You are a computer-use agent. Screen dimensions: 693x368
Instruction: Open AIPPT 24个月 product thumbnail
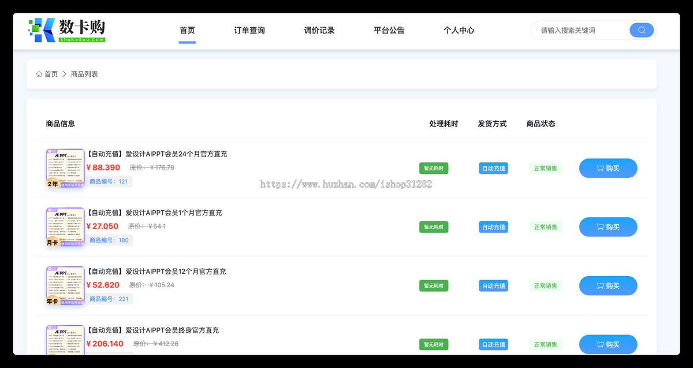coord(65,169)
